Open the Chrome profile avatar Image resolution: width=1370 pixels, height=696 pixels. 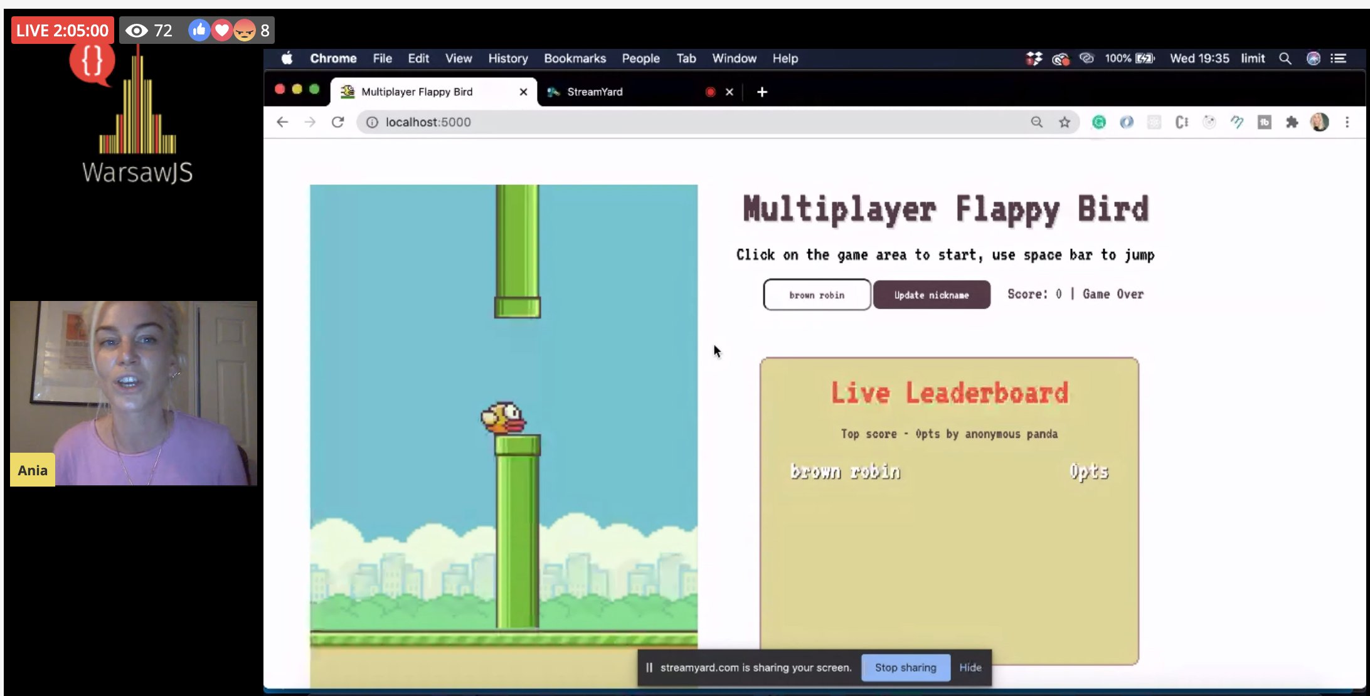pyautogui.click(x=1319, y=122)
